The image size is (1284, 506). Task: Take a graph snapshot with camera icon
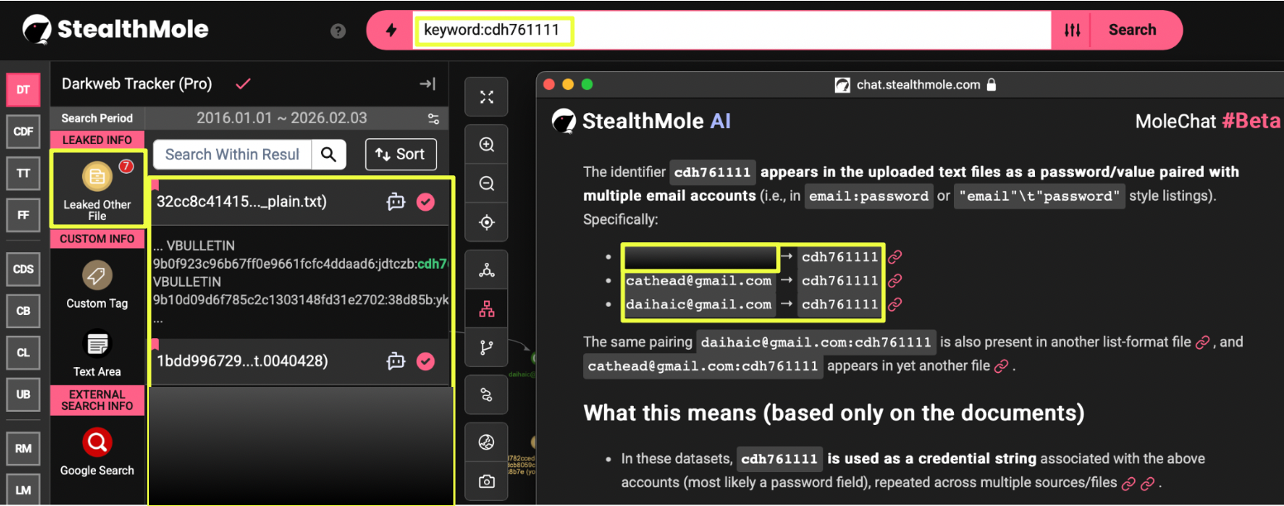tap(486, 481)
